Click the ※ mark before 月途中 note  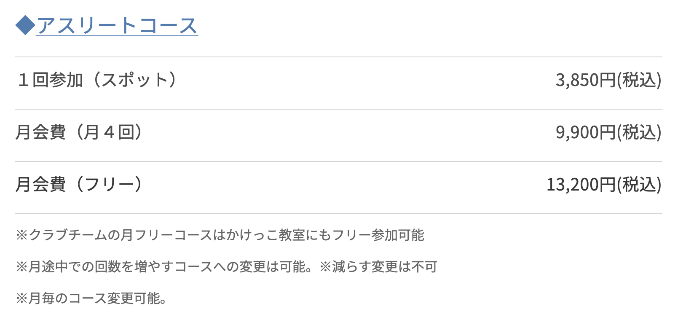pos(21,267)
